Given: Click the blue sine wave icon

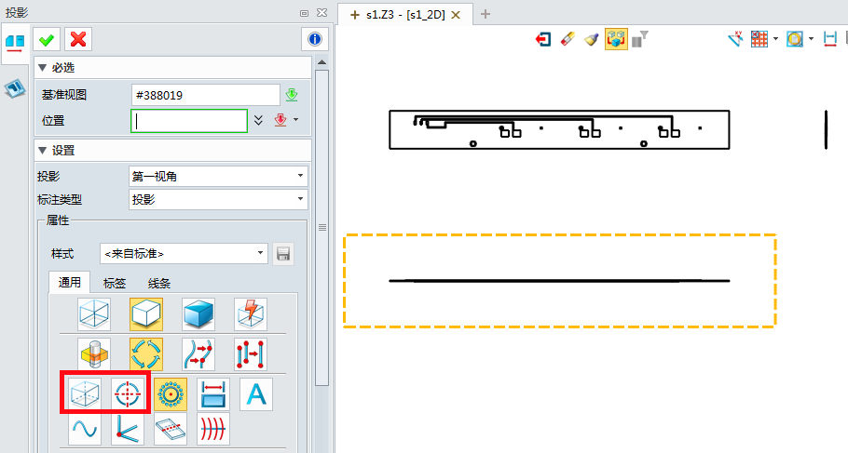Looking at the screenshot, I should [85, 429].
